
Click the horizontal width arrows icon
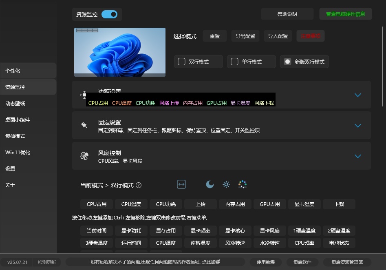(181, 184)
